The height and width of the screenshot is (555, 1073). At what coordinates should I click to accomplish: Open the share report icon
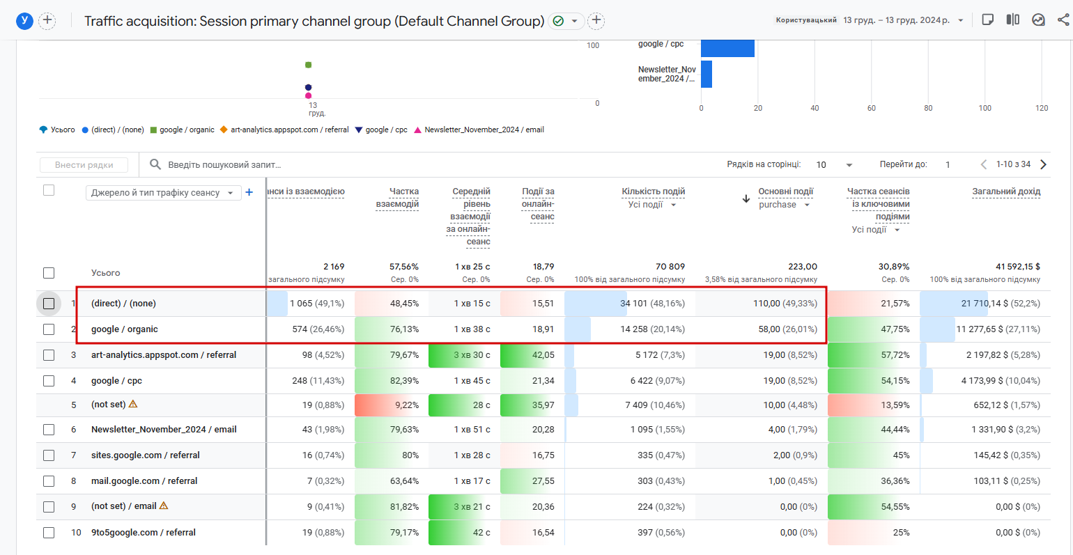tap(1063, 19)
